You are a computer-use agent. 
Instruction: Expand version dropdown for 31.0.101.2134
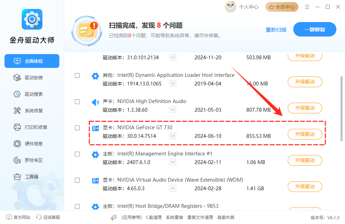[x=173, y=57]
